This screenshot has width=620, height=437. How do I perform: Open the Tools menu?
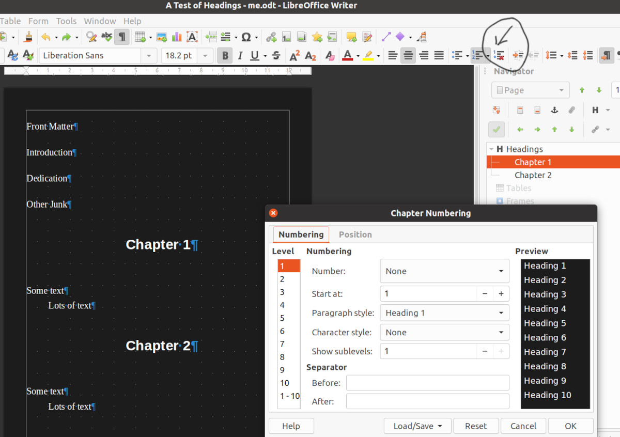coord(66,21)
